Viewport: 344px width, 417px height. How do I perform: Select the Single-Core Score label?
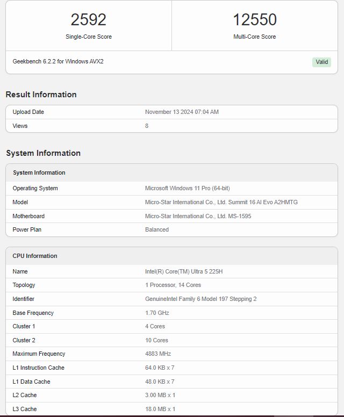click(x=89, y=37)
